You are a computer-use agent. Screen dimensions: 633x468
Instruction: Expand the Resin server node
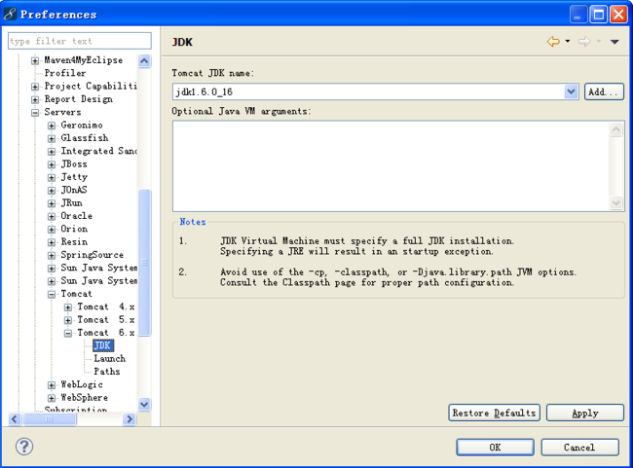[x=52, y=242]
